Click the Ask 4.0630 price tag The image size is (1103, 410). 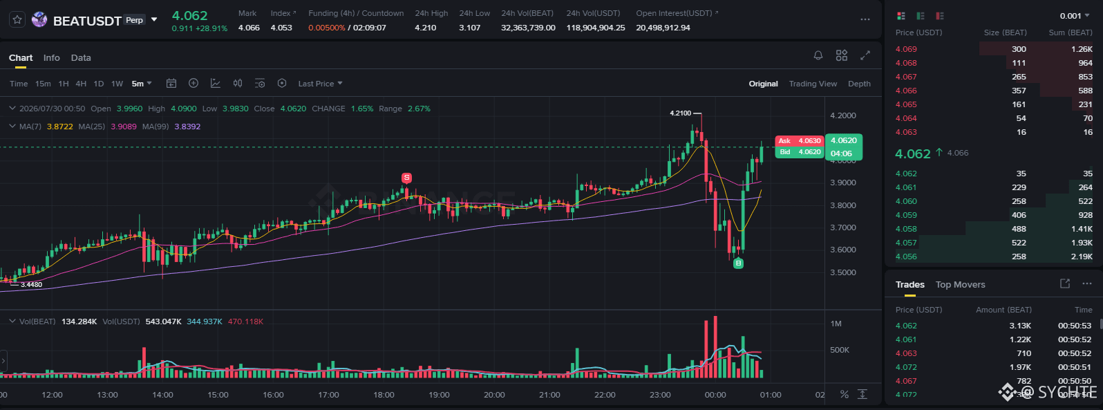point(799,141)
